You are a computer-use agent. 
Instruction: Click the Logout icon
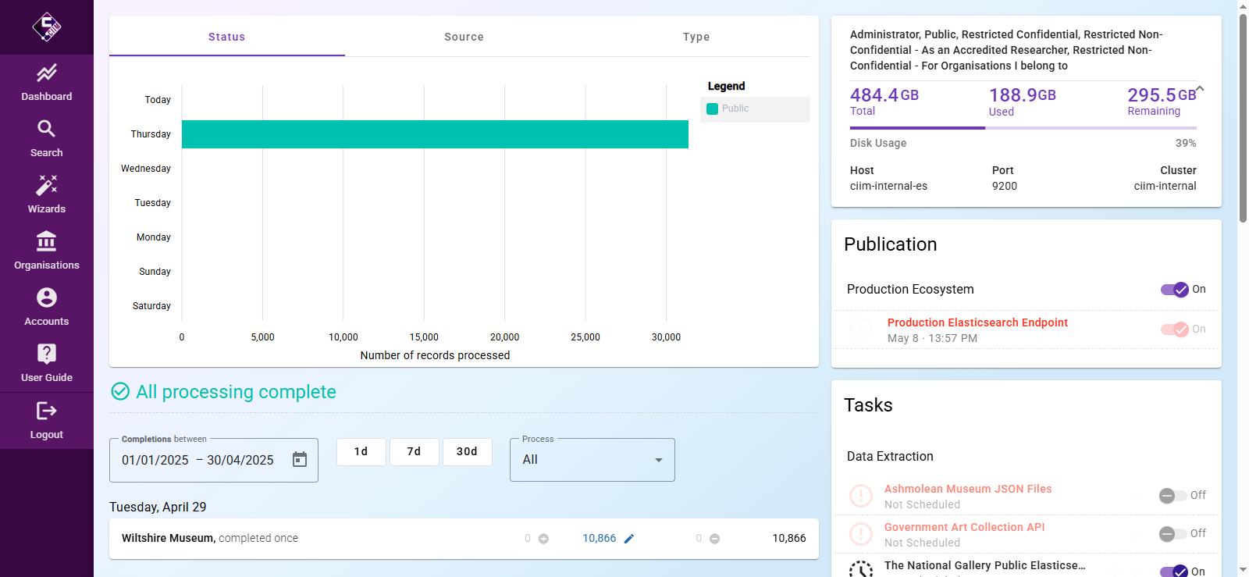pyautogui.click(x=47, y=411)
